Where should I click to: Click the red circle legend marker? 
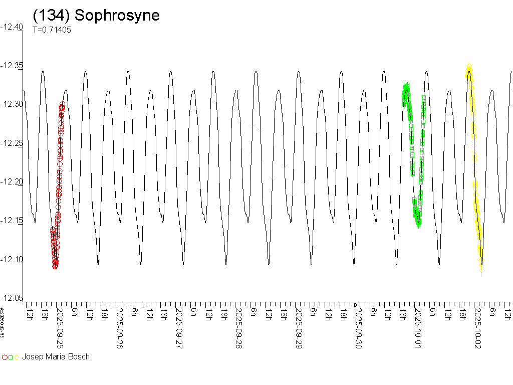(x=5, y=357)
